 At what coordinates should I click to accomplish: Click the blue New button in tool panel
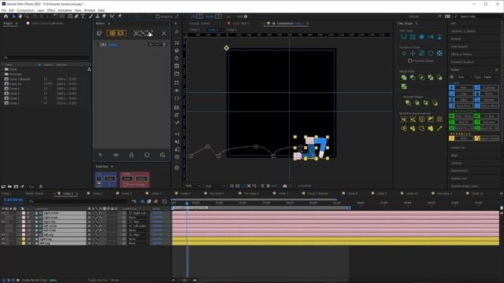(x=461, y=87)
